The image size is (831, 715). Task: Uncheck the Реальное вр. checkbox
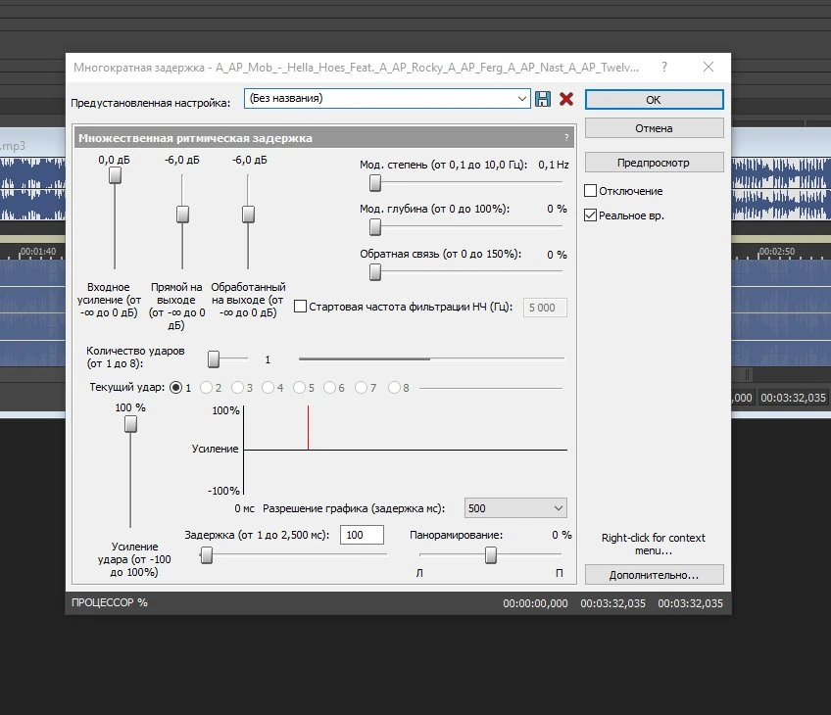pos(590,215)
